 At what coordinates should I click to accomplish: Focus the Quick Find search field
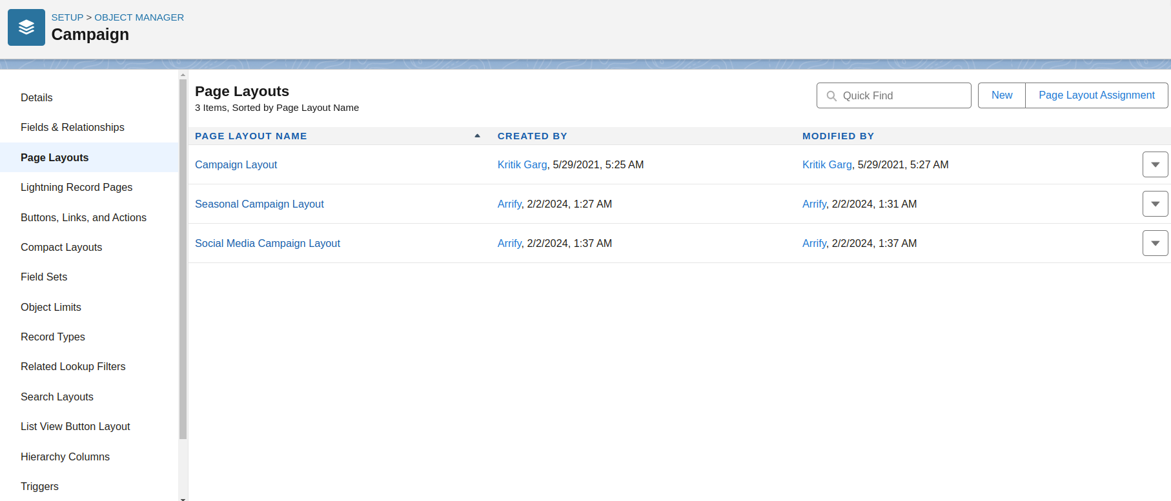coord(894,95)
